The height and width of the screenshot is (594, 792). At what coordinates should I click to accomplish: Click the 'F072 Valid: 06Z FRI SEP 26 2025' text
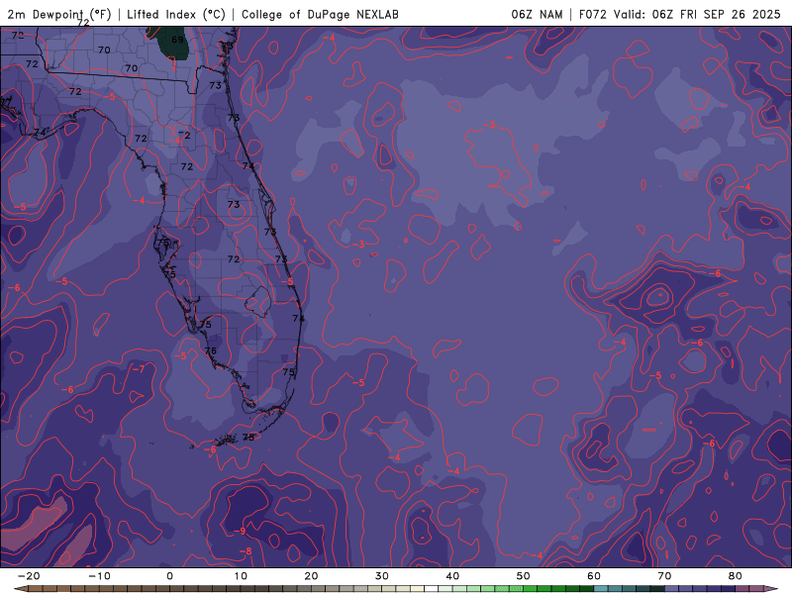680,14
